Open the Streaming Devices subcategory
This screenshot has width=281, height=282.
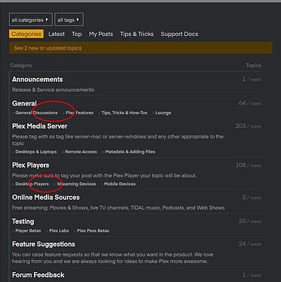[76, 184]
